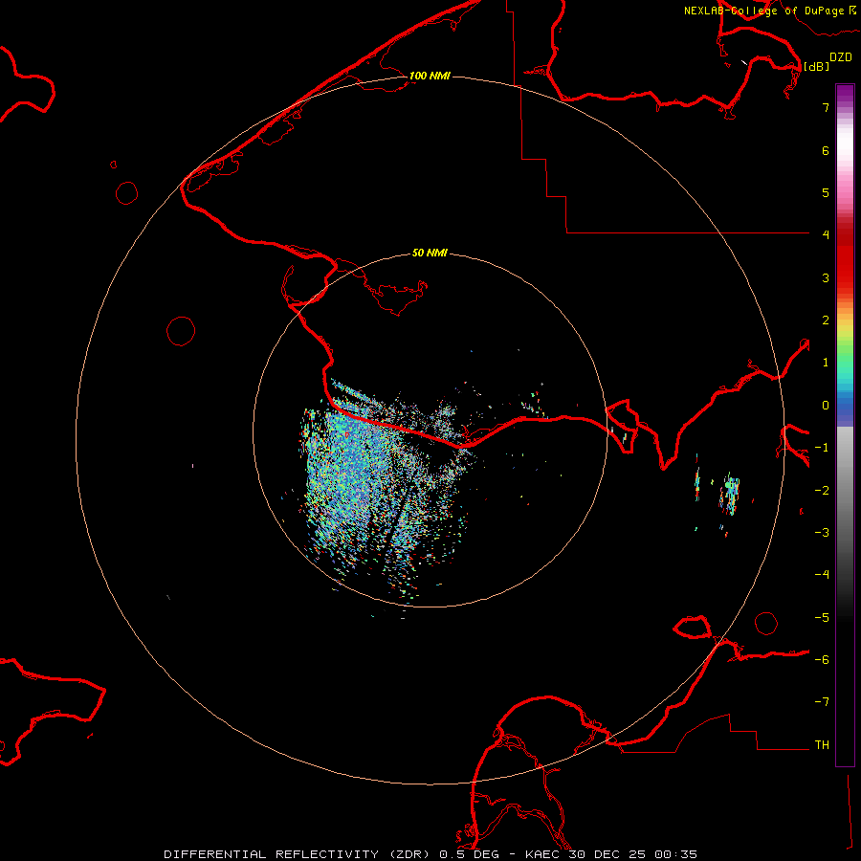Viewport: 861px width, 861px height.
Task: Click the color bar label "-4"
Action: 822,575
